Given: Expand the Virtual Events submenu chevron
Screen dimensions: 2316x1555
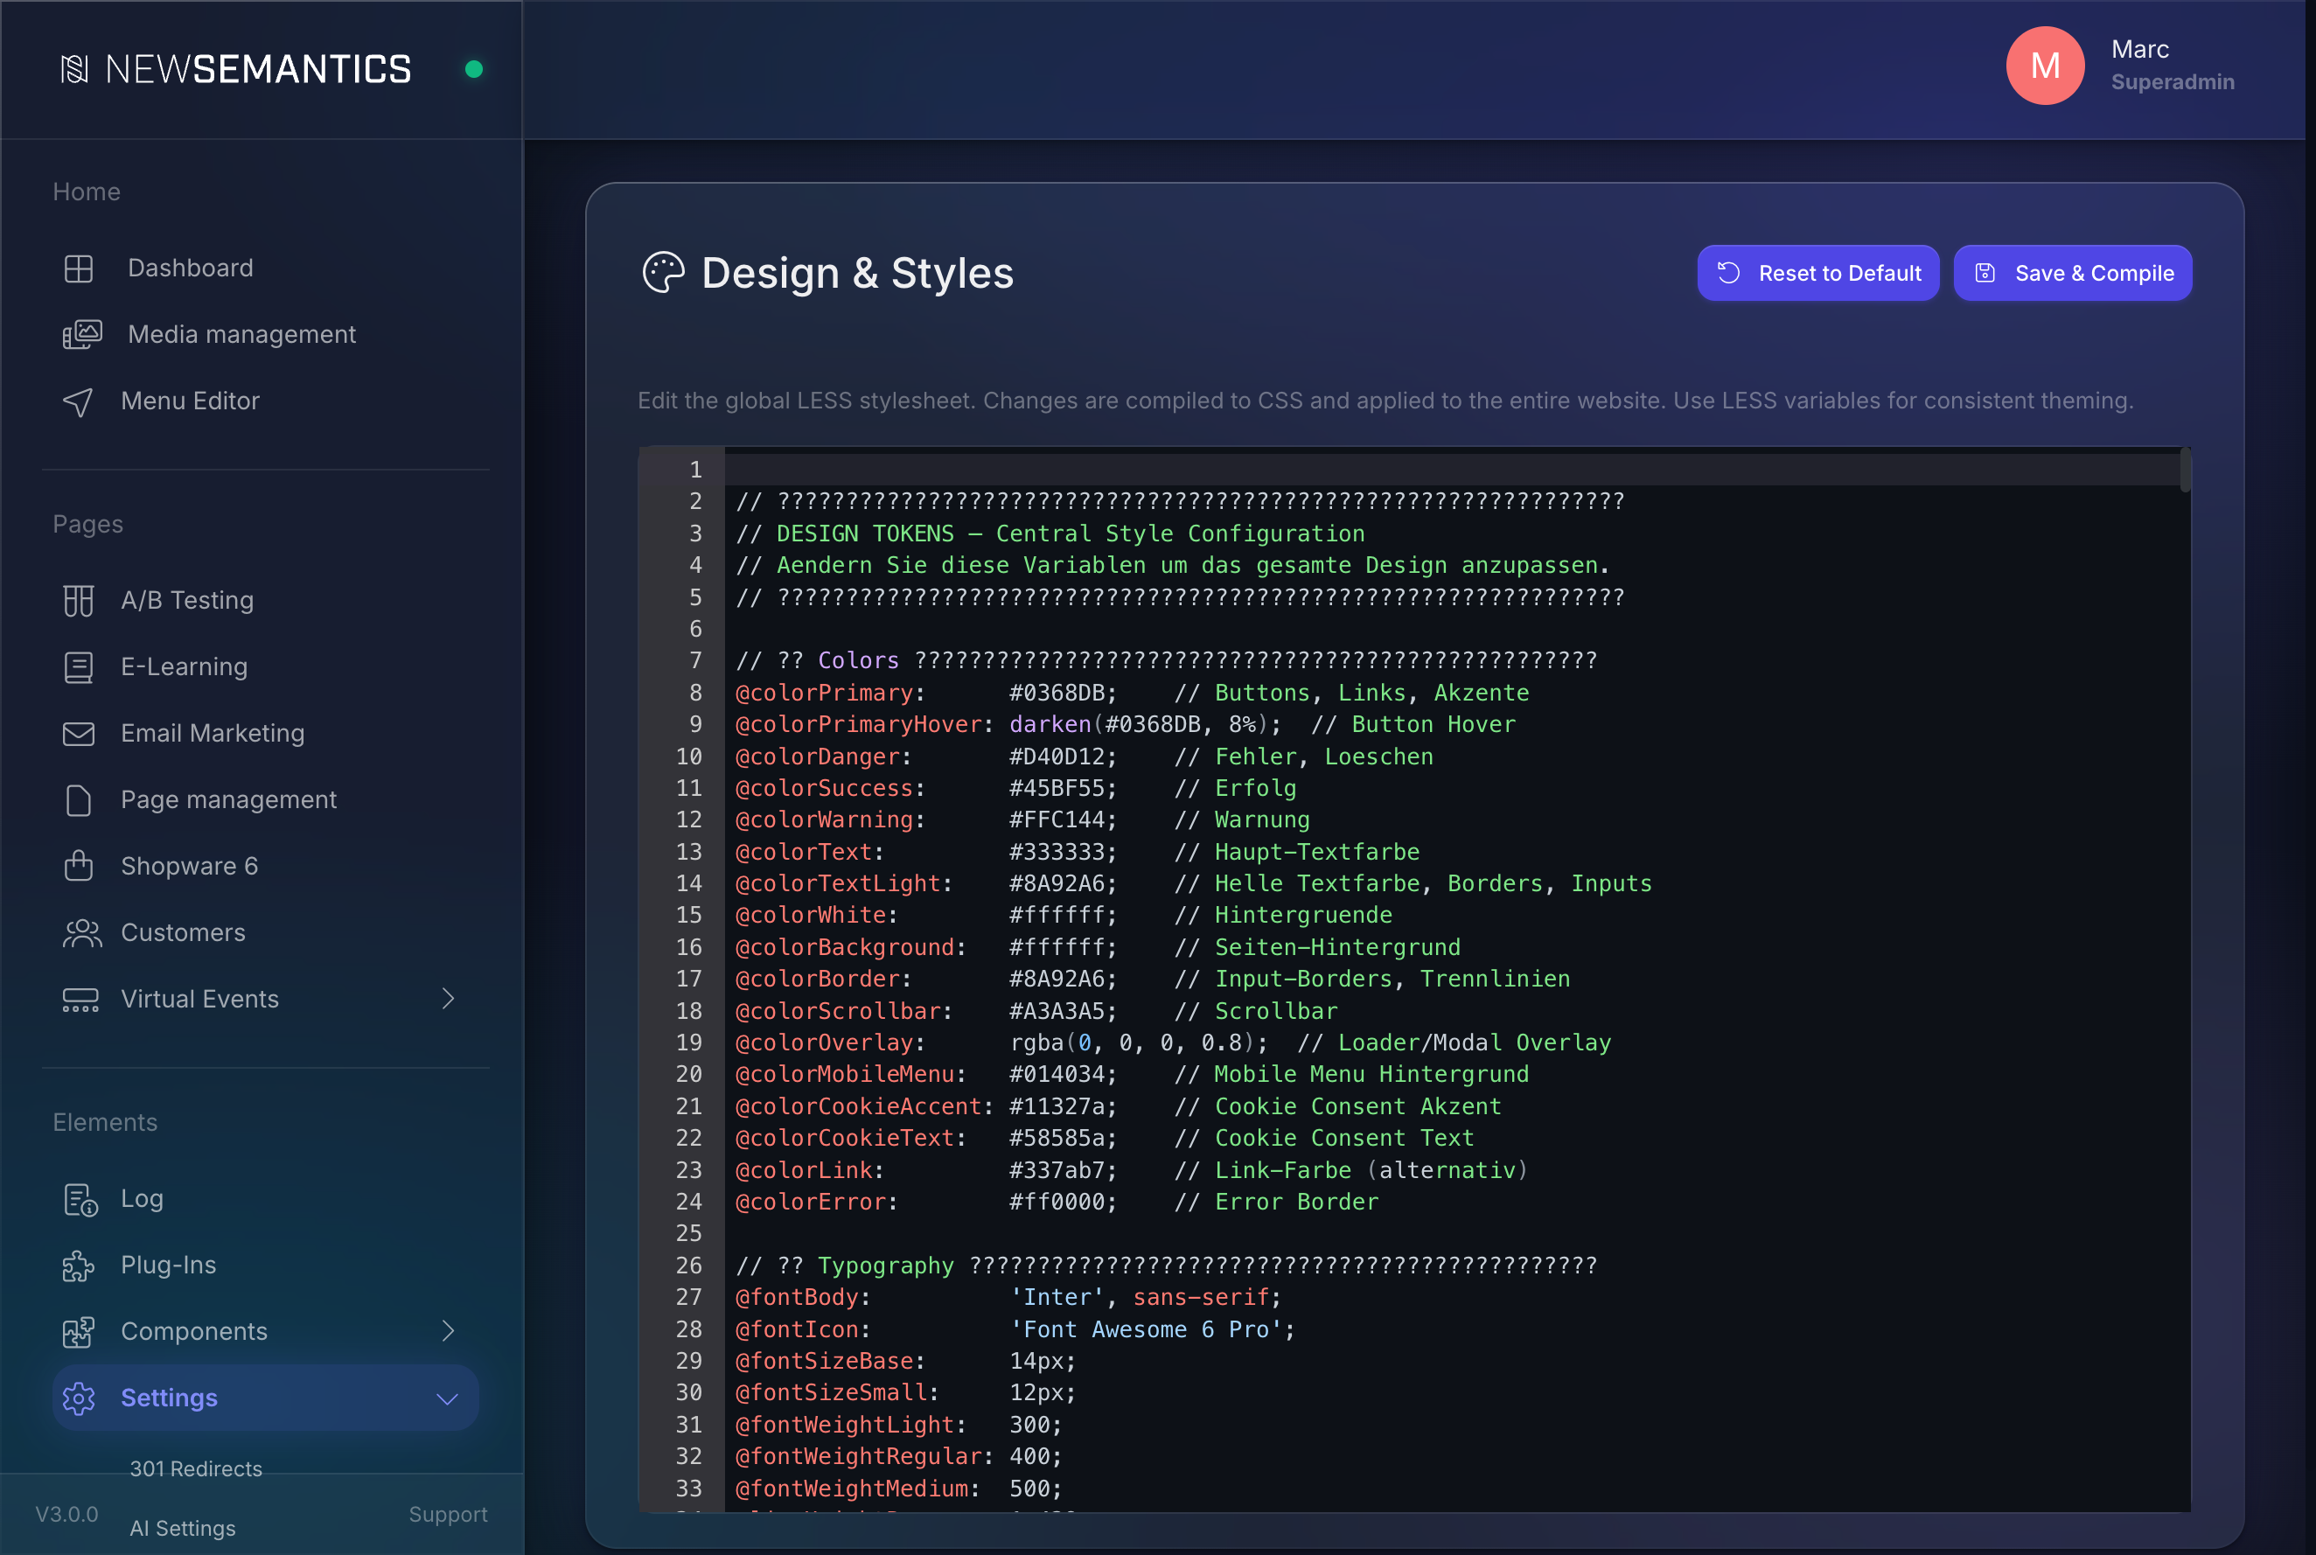Looking at the screenshot, I should (x=449, y=999).
